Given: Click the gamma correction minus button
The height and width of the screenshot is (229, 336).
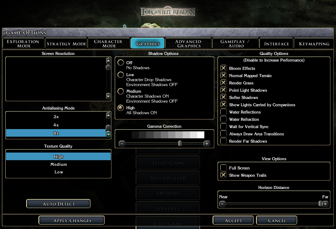Looking at the screenshot, I should pos(122,144).
